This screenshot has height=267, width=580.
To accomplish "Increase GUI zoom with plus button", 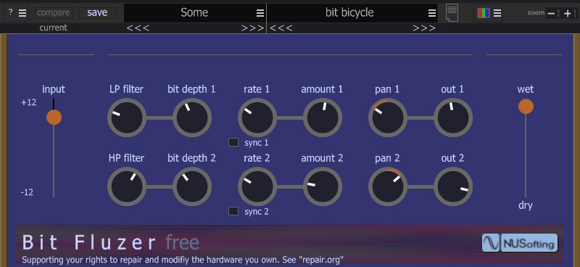I will point(568,14).
